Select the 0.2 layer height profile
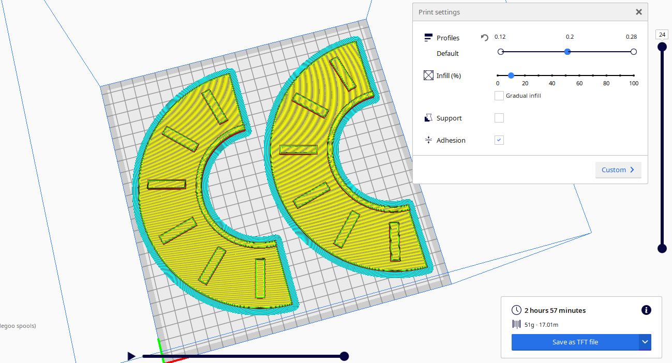The image size is (672, 363). [568, 52]
